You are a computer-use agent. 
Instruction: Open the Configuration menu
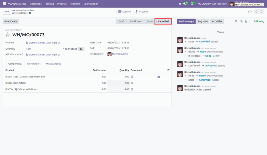click(91, 4)
